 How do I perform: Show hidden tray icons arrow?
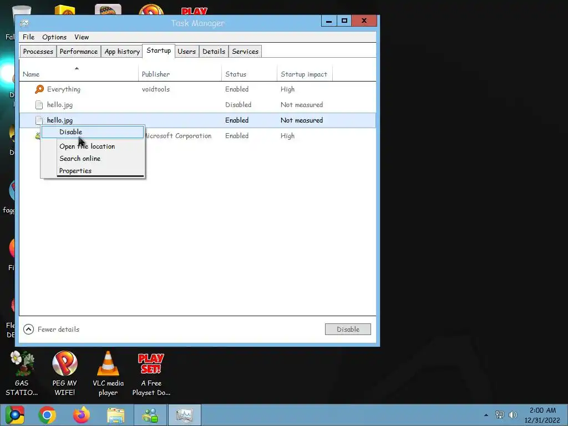[x=486, y=415]
